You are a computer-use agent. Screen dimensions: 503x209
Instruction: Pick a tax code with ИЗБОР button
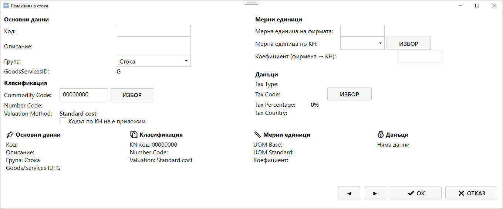point(350,94)
